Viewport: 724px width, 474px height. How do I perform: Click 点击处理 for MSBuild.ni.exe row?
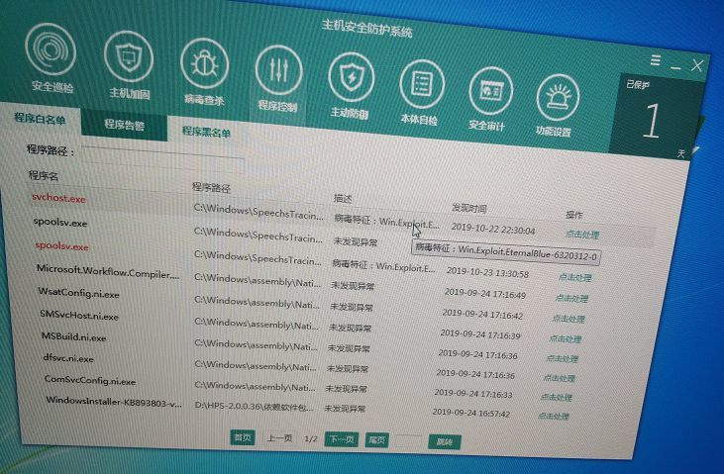pos(562,358)
